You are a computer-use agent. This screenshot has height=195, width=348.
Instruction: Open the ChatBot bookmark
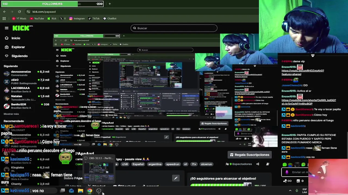[x=110, y=18]
